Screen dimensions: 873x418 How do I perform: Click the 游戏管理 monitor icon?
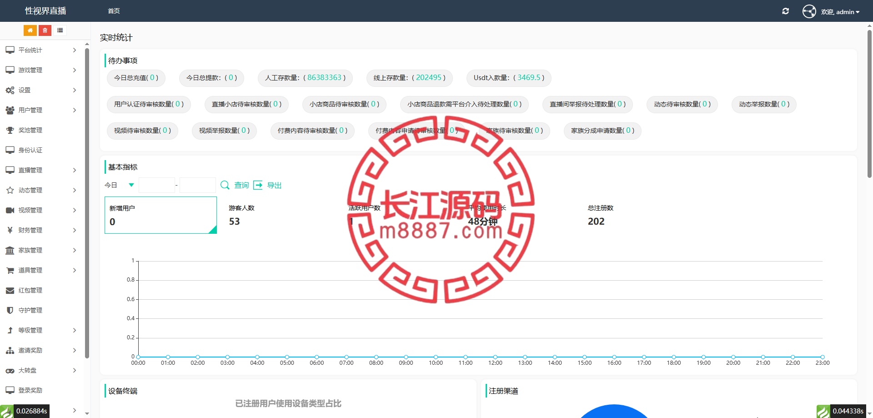pyautogui.click(x=10, y=70)
